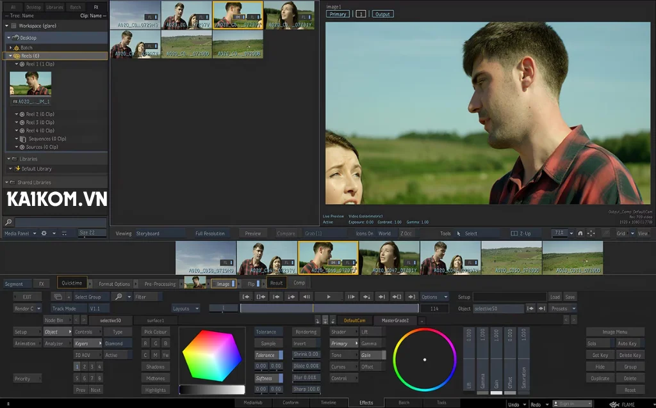Click the Reset button
The height and width of the screenshot is (408, 656).
(630, 390)
